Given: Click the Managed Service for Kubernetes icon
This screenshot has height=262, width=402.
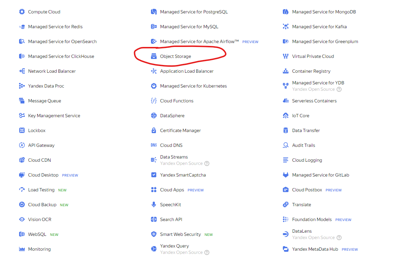Looking at the screenshot, I should (x=154, y=86).
